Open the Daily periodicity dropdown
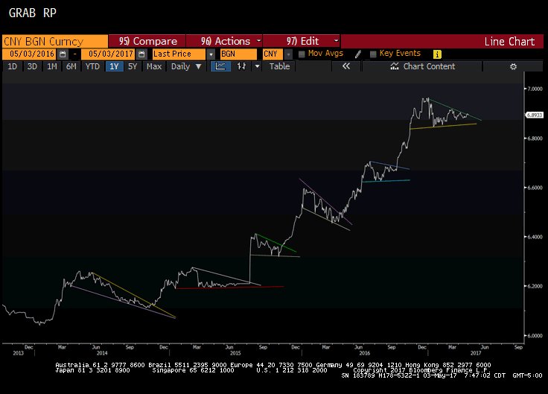This screenshot has height=394, width=548. click(x=186, y=66)
